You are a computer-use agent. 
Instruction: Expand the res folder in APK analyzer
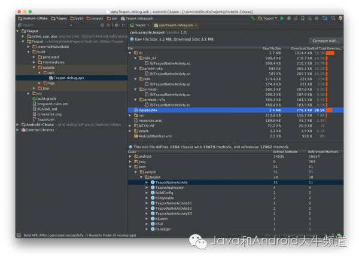[130, 115]
